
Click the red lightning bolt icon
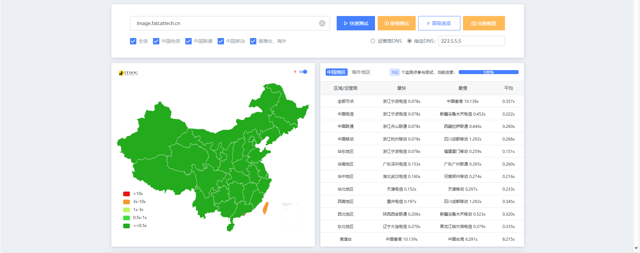(295, 72)
